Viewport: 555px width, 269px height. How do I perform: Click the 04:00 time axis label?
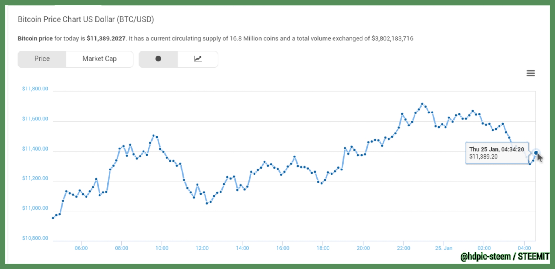[524, 248]
